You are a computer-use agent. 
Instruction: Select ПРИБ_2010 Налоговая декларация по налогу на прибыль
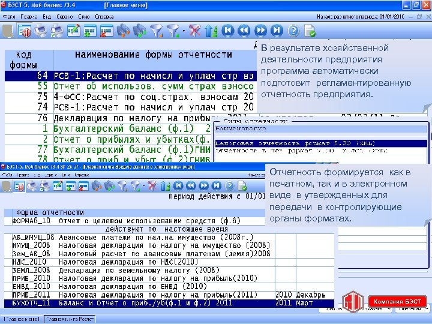(x=169, y=278)
